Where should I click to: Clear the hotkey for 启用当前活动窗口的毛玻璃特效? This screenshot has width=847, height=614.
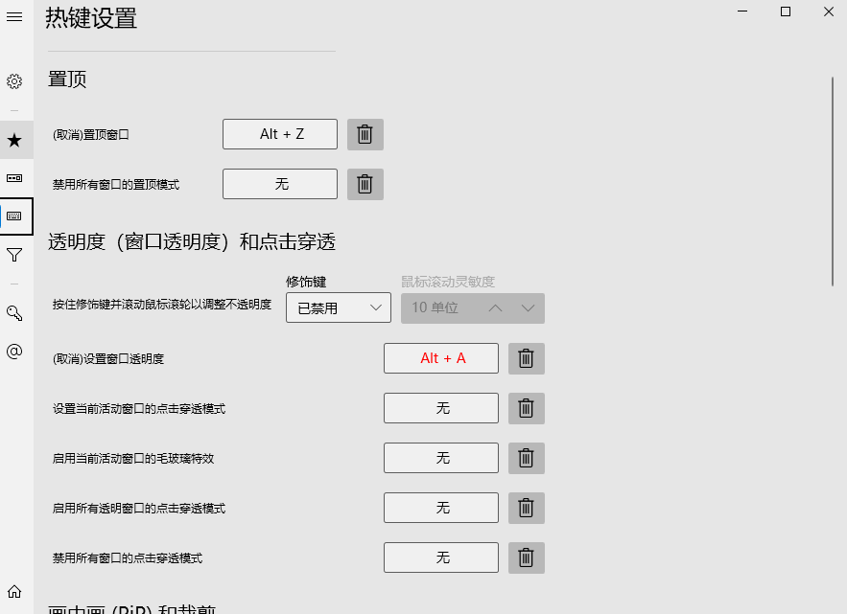[526, 458]
